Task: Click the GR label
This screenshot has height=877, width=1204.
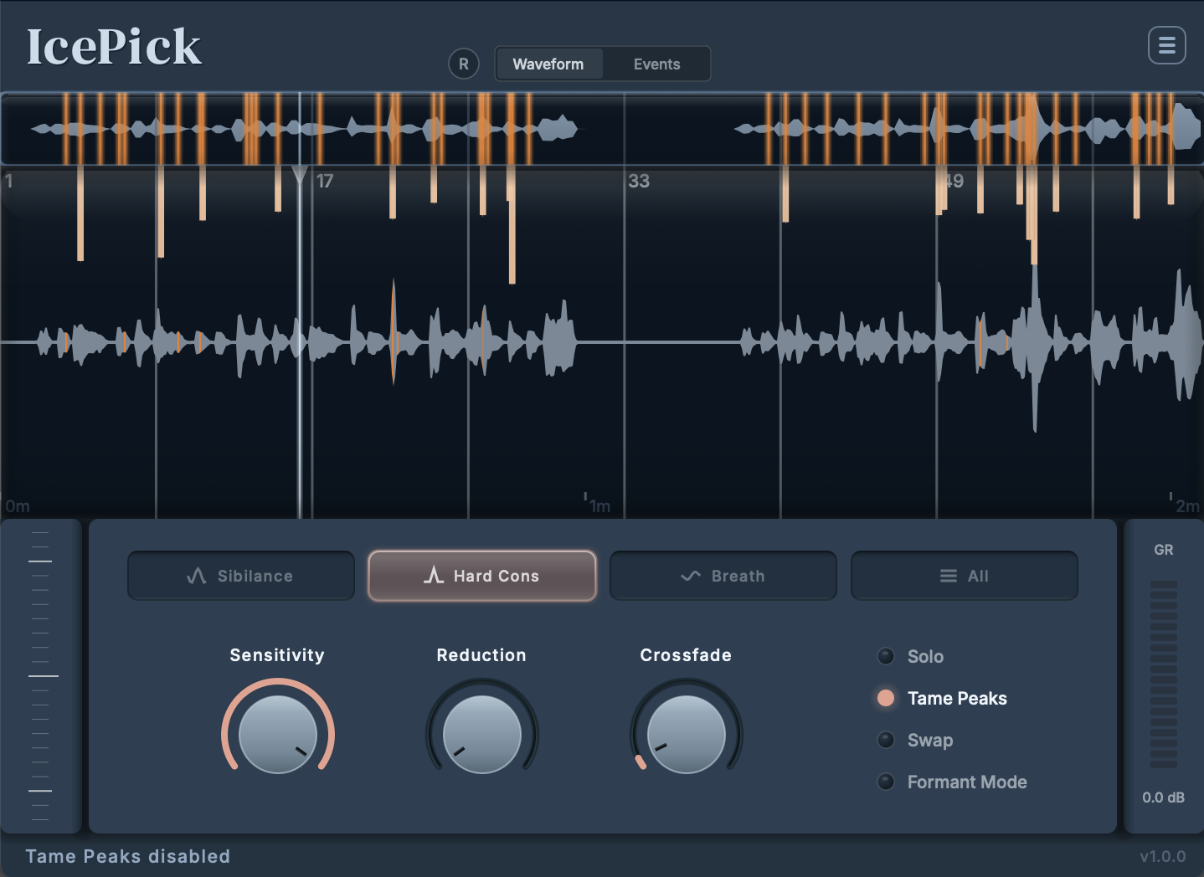Action: [1164, 550]
